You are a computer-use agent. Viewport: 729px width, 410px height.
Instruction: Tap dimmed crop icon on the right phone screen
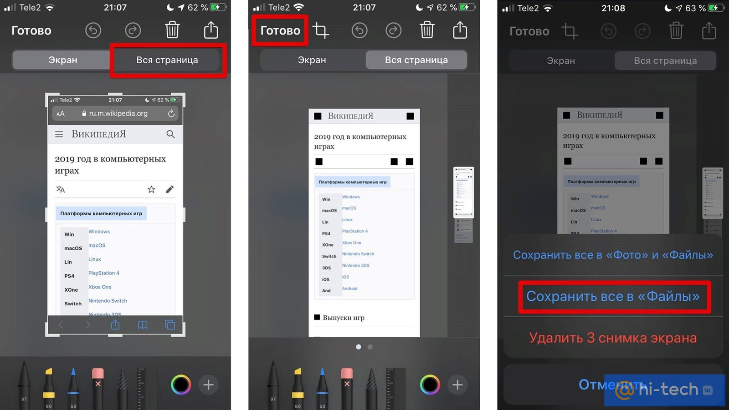[x=570, y=31]
